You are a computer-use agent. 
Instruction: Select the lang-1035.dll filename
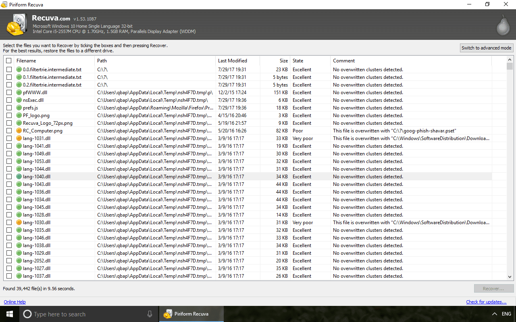[x=37, y=230]
